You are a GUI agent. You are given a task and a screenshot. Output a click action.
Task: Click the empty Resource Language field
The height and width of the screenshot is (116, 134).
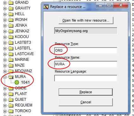tap(86, 78)
